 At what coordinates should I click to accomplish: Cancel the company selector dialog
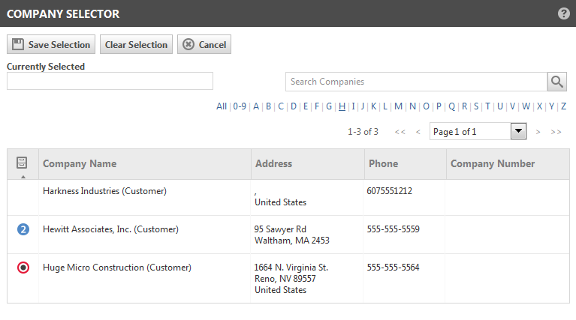(x=204, y=44)
